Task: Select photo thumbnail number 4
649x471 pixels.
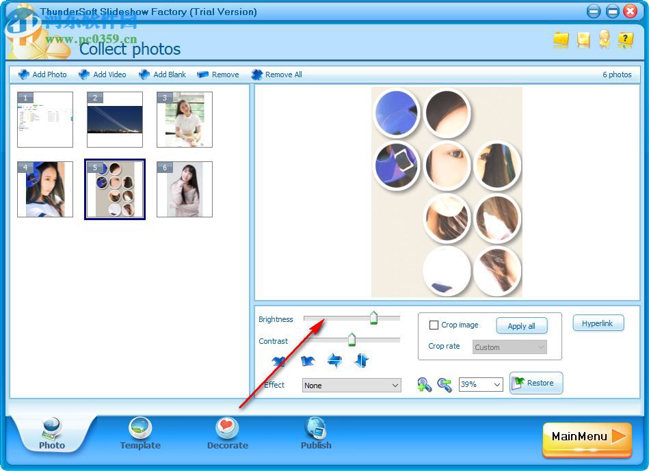Action: (45, 189)
